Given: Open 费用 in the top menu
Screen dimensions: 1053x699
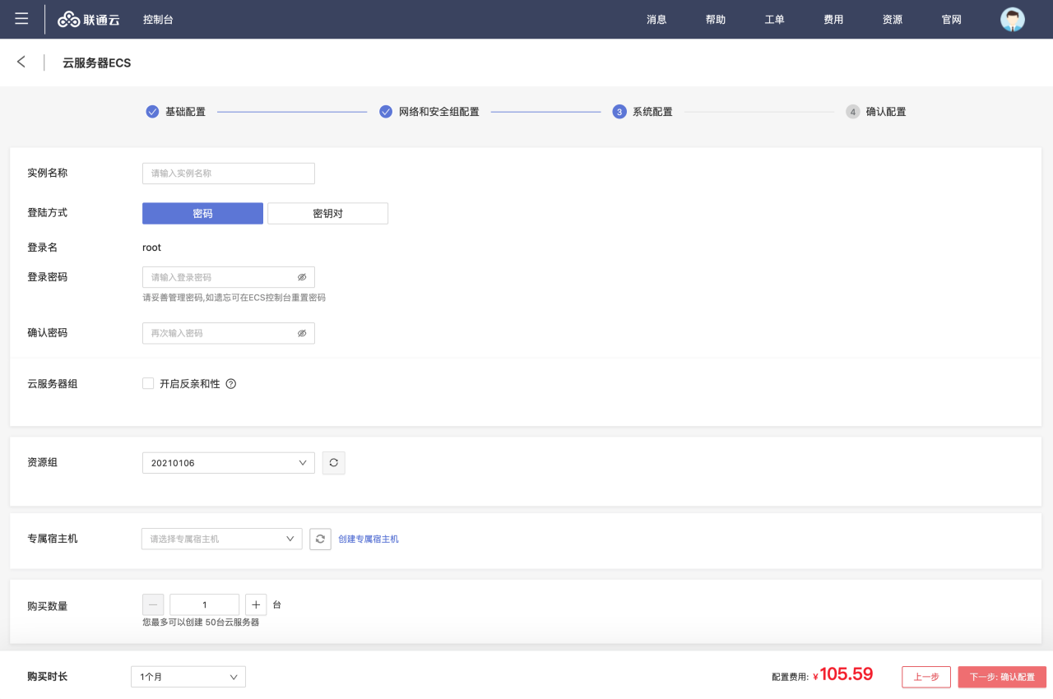Looking at the screenshot, I should 833,20.
